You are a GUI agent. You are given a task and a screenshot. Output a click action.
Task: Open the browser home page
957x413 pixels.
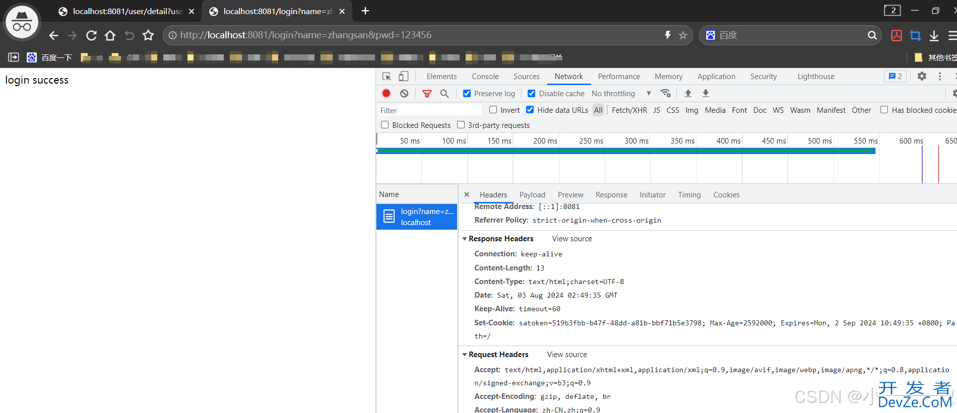click(x=110, y=35)
